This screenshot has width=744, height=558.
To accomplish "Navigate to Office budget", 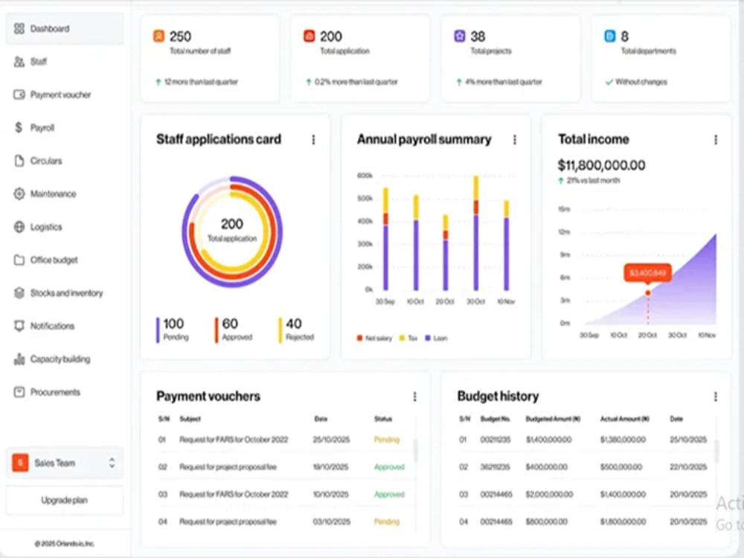I will tap(65, 260).
